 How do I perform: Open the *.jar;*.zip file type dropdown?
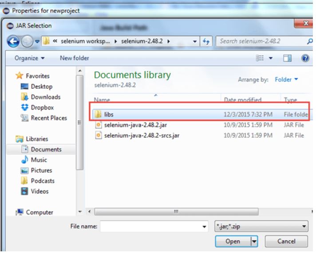261,226
